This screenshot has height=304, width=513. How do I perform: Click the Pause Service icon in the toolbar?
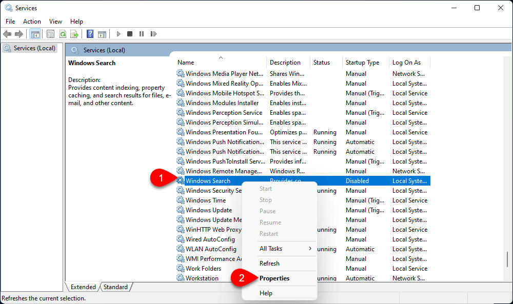coord(142,34)
